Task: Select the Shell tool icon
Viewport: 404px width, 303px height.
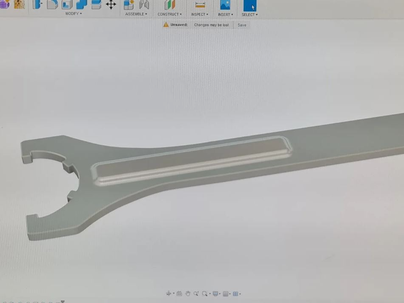Action: click(67, 4)
